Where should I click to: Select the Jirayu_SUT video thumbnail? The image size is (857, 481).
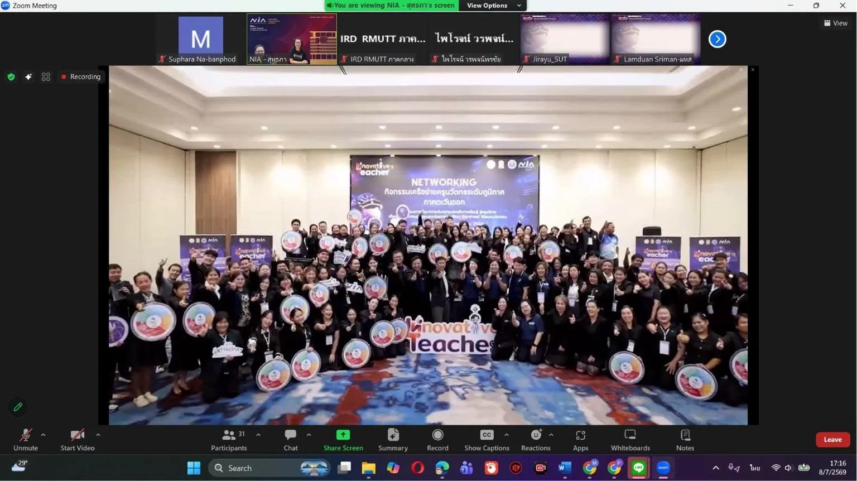(565, 39)
